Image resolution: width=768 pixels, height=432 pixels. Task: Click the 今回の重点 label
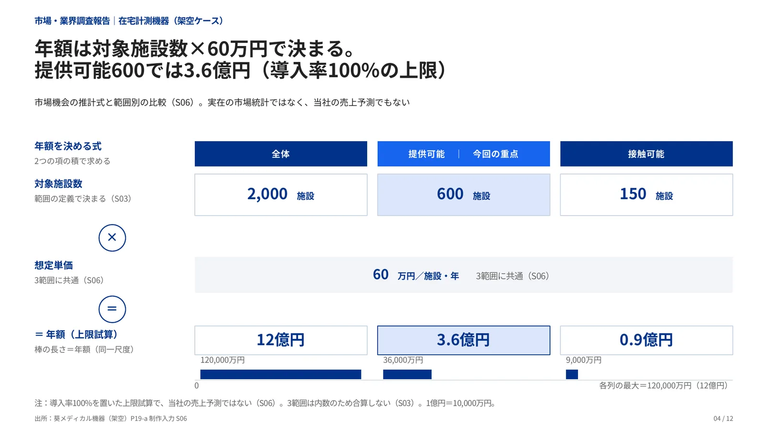click(495, 154)
